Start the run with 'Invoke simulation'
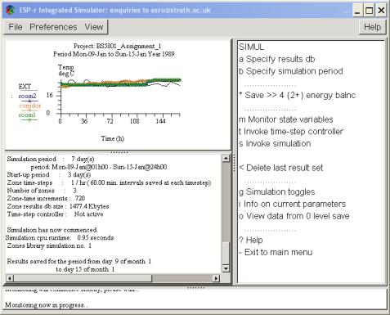390x315 pixels. click(x=275, y=143)
